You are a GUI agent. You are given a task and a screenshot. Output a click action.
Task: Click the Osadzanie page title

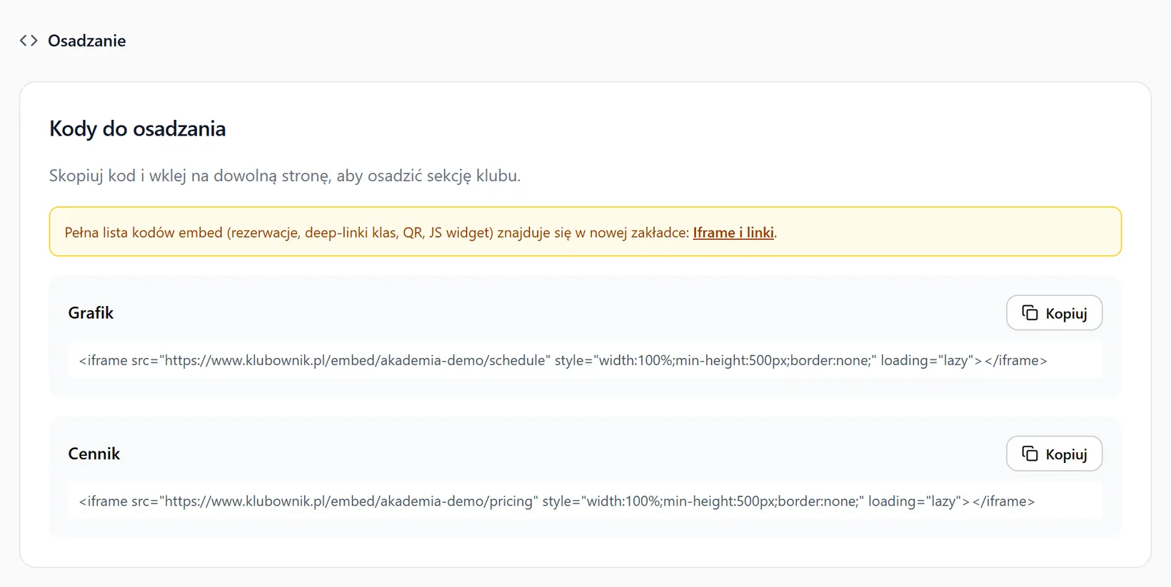(86, 41)
